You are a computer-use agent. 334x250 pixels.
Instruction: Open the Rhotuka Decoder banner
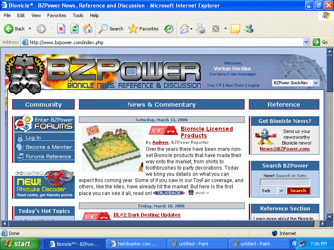coord(43,184)
